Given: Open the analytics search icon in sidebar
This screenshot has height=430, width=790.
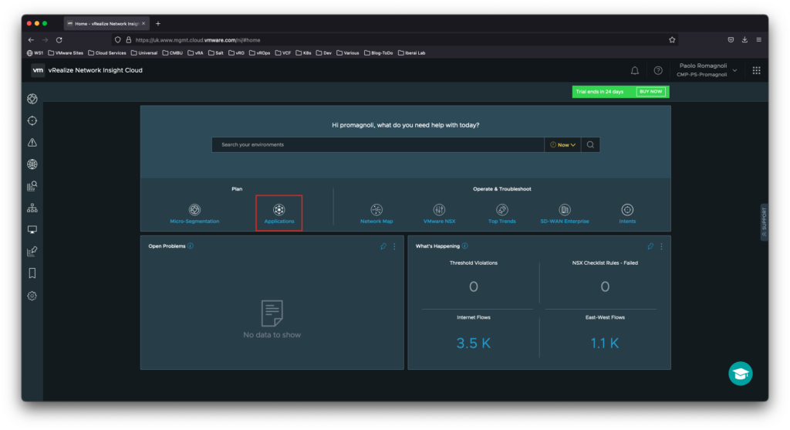Looking at the screenshot, I should coord(32,186).
